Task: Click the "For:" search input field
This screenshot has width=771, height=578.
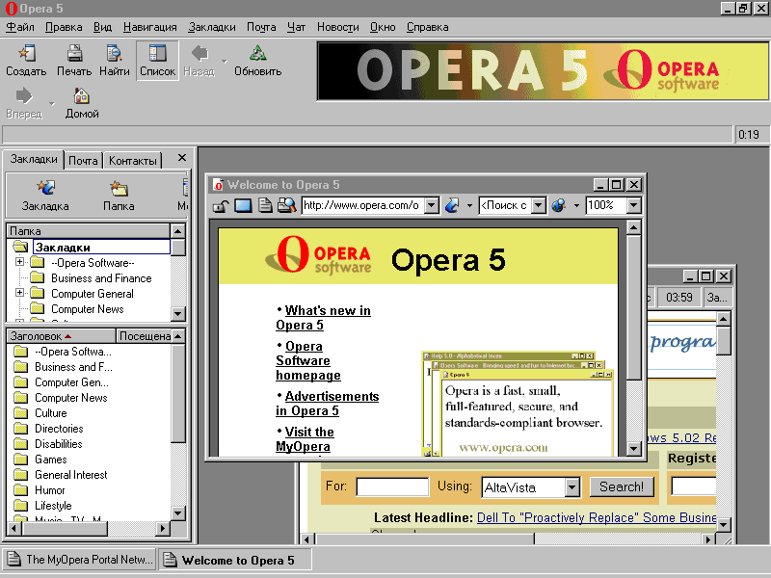Action: coord(391,487)
